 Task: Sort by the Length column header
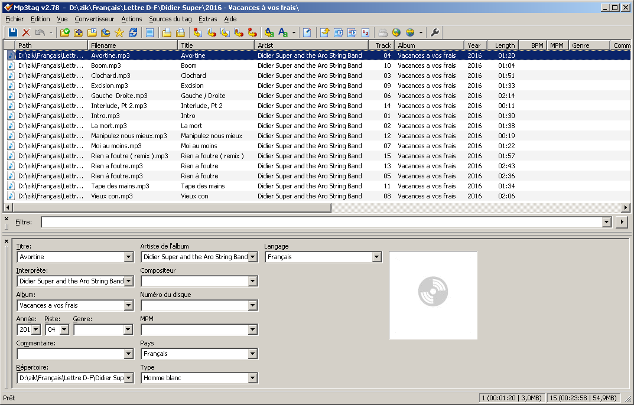tap(503, 45)
